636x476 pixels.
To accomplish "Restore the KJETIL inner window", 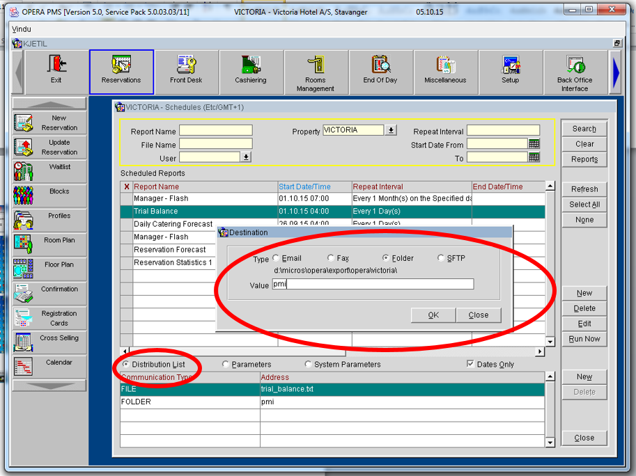I will (x=617, y=43).
